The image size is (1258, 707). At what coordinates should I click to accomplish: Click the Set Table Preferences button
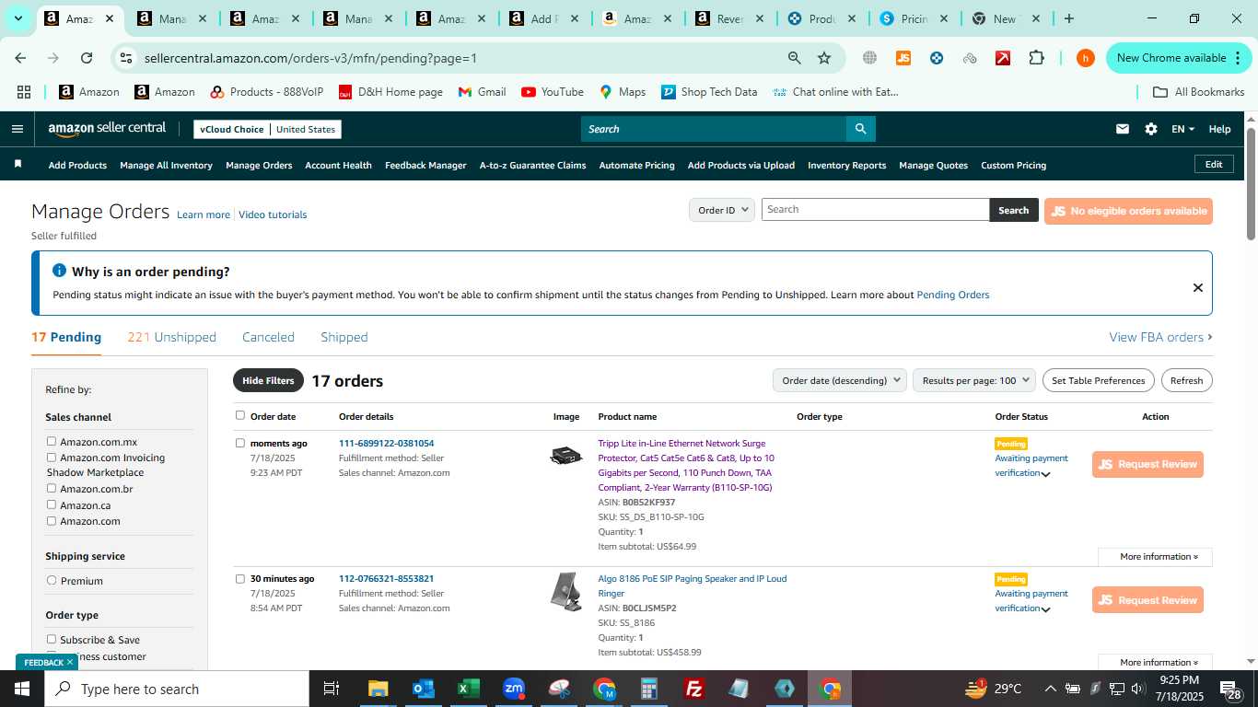(1098, 380)
